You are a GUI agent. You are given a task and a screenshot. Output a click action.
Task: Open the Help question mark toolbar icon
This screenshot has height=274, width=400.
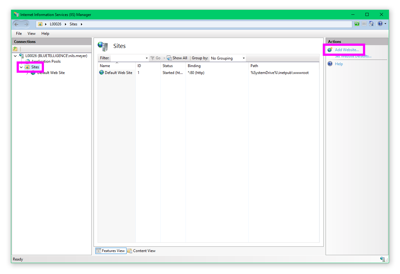380,24
